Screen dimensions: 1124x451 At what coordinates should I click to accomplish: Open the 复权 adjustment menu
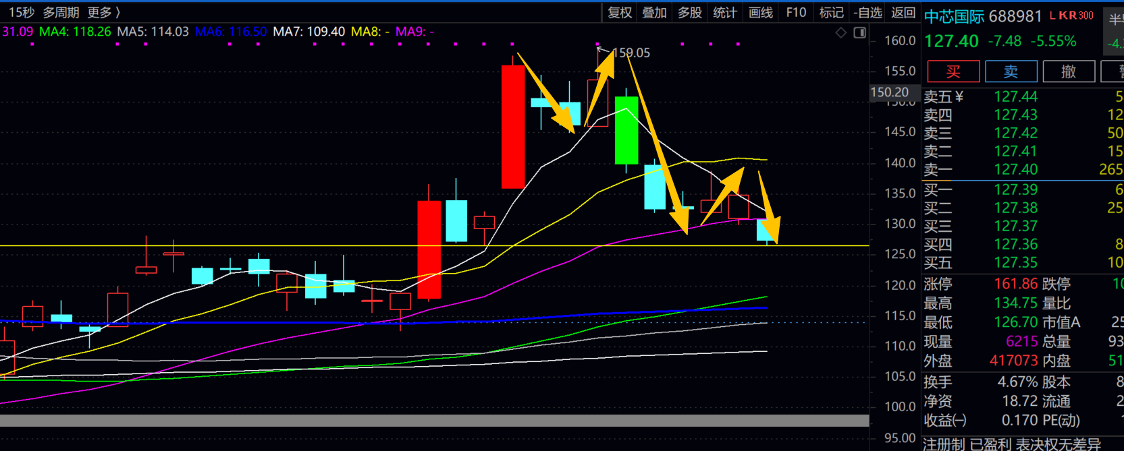(619, 13)
